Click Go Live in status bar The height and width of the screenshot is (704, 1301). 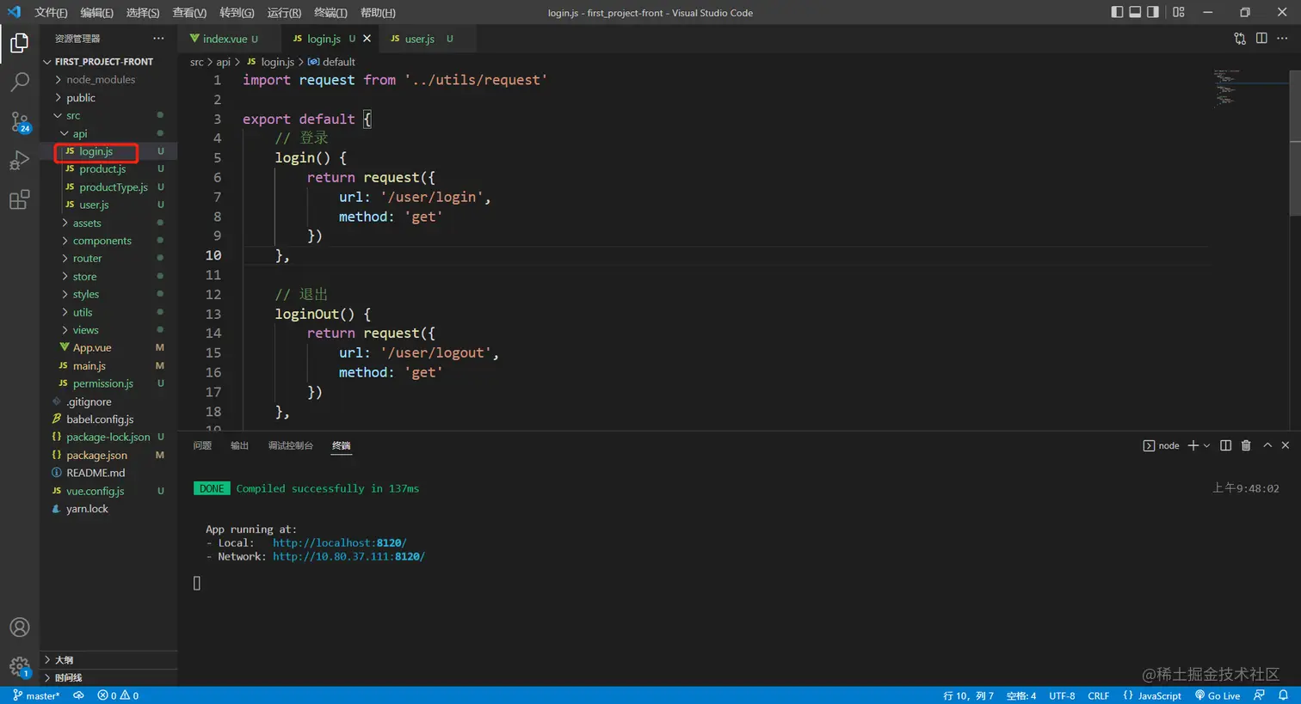1218,695
